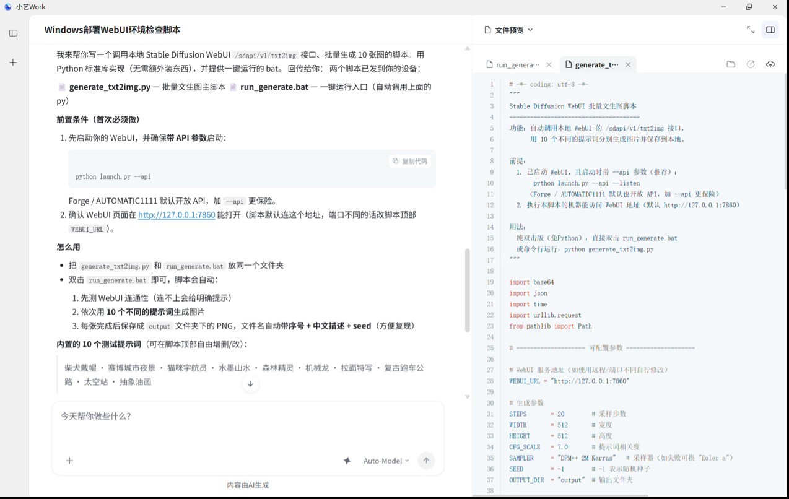Click the 小艺Work app logo in title bar
Screen dimensions: 789x499
7,7
